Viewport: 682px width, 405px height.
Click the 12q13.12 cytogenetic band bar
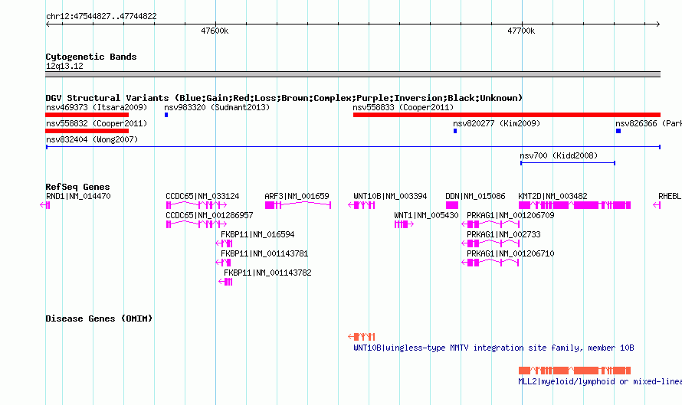click(x=352, y=74)
